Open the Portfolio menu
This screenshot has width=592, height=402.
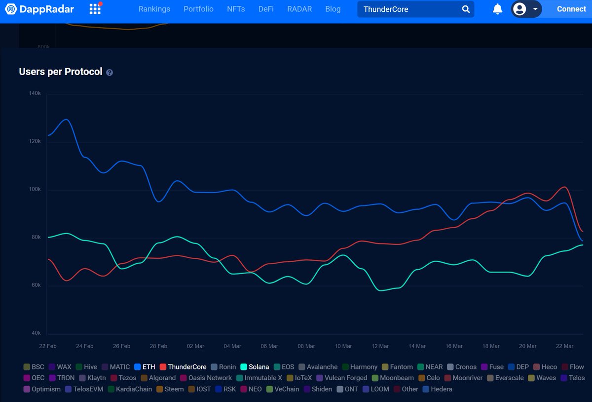[198, 9]
